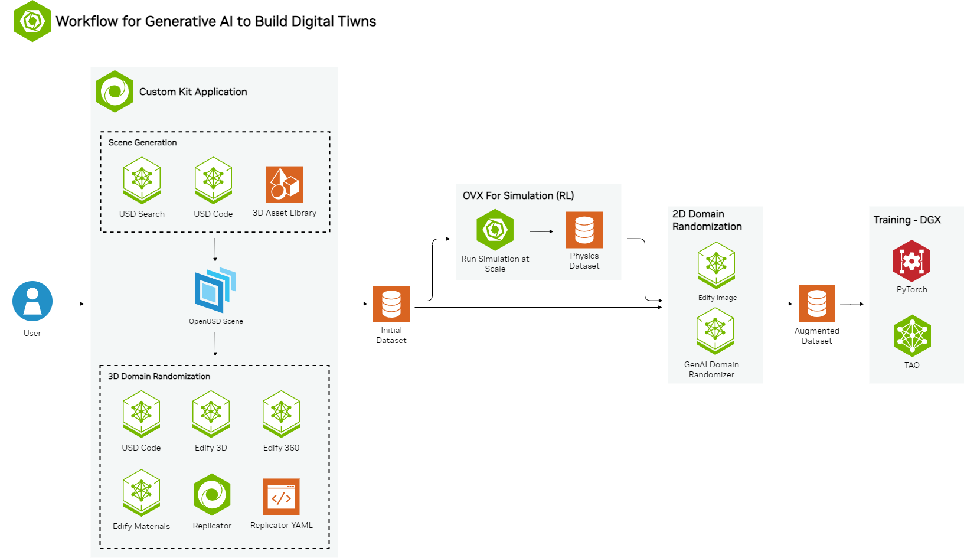The width and height of the screenshot is (964, 558).
Task: Click the '3D Asset Library' label text
Action: tap(285, 213)
